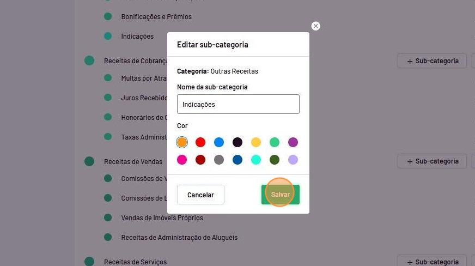Select the dark green color swatch
475x266 pixels.
point(275,160)
